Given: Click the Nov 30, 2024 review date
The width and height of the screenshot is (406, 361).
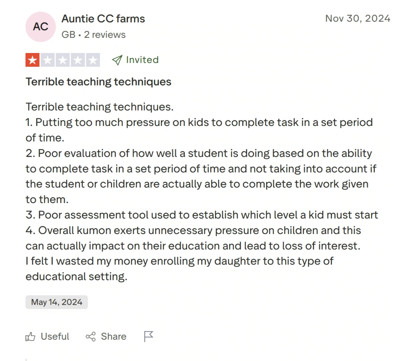Looking at the screenshot, I should (358, 18).
